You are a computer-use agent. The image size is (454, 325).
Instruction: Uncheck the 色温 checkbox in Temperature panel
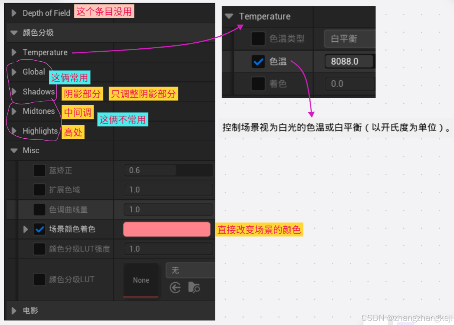click(258, 61)
